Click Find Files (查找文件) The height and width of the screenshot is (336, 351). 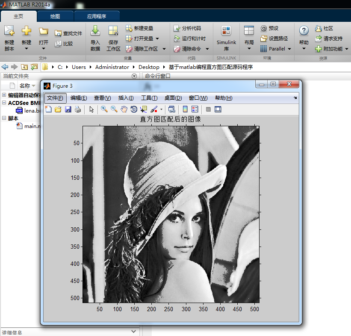(x=68, y=33)
